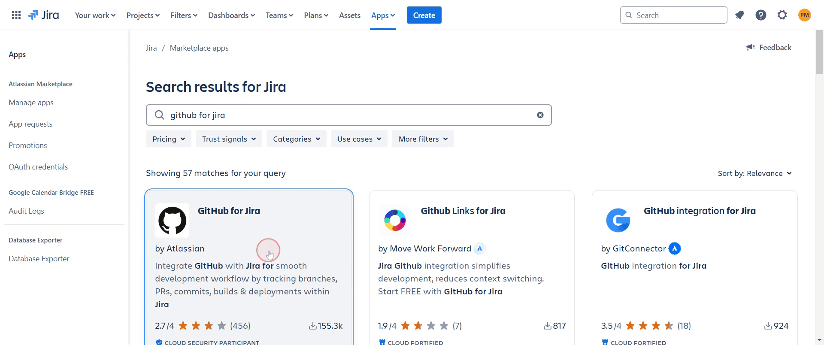Open the Github Links for Jira title
Screen dimensions: 824x345
click(x=463, y=211)
